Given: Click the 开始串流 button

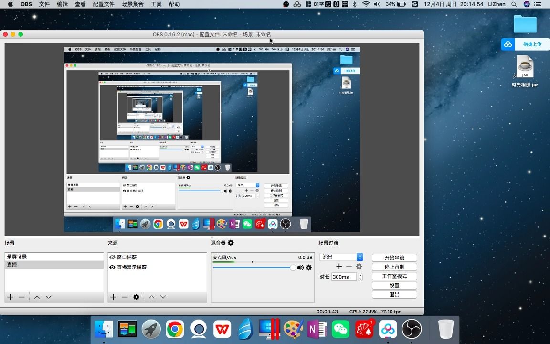Looking at the screenshot, I should (394, 257).
